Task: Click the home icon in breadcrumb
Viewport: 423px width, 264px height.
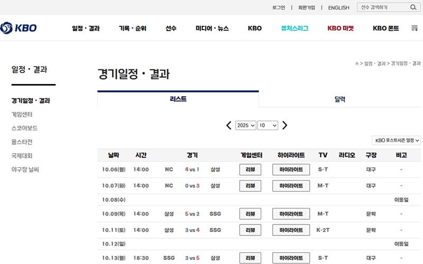Action: click(356, 63)
